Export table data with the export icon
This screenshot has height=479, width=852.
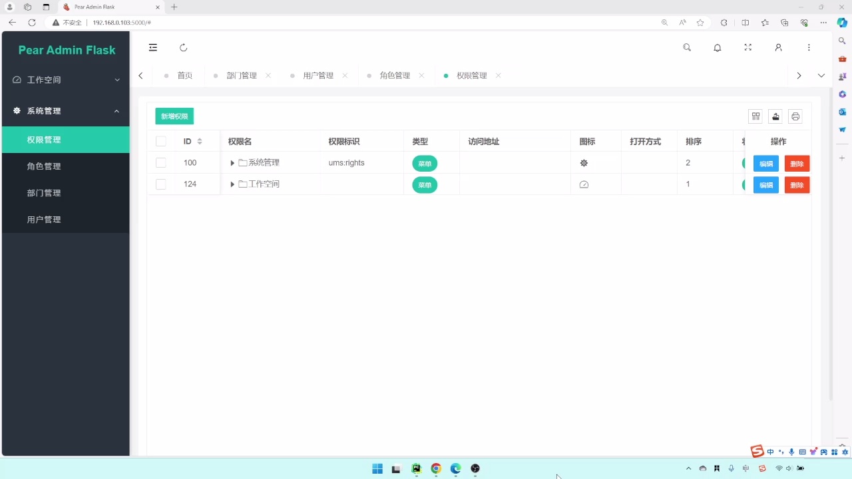(775, 116)
